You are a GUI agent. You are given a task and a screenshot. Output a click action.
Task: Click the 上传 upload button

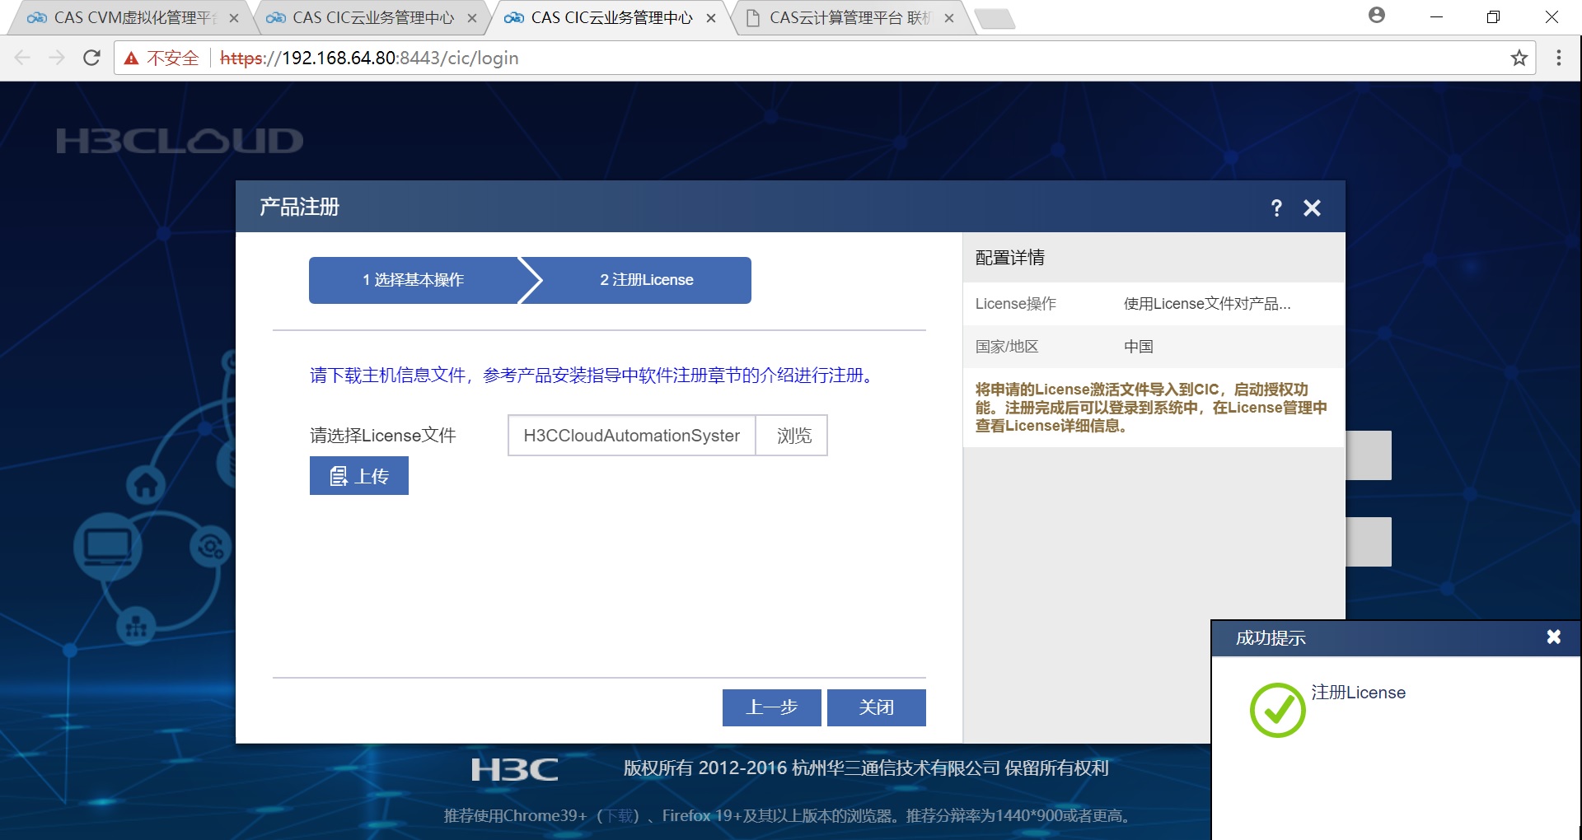(x=359, y=476)
